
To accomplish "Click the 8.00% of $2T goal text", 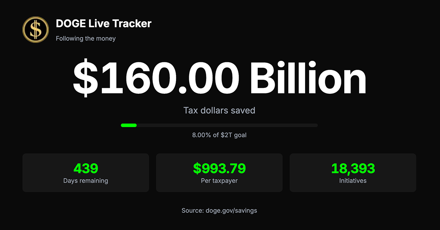I will 219,135.
